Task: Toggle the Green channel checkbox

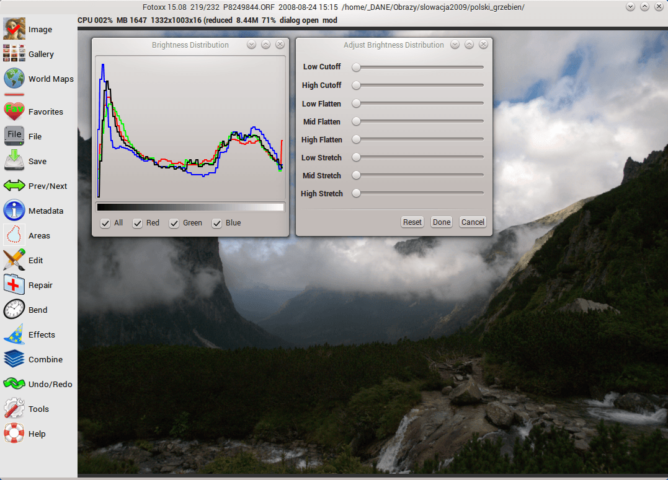Action: tap(174, 223)
